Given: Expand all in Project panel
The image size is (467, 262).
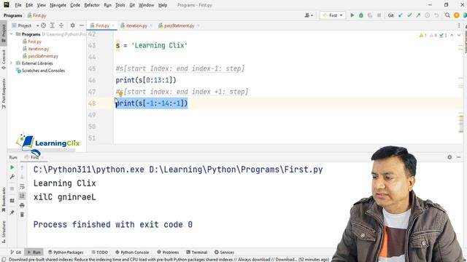Looking at the screenshot, I should pos(53,25).
